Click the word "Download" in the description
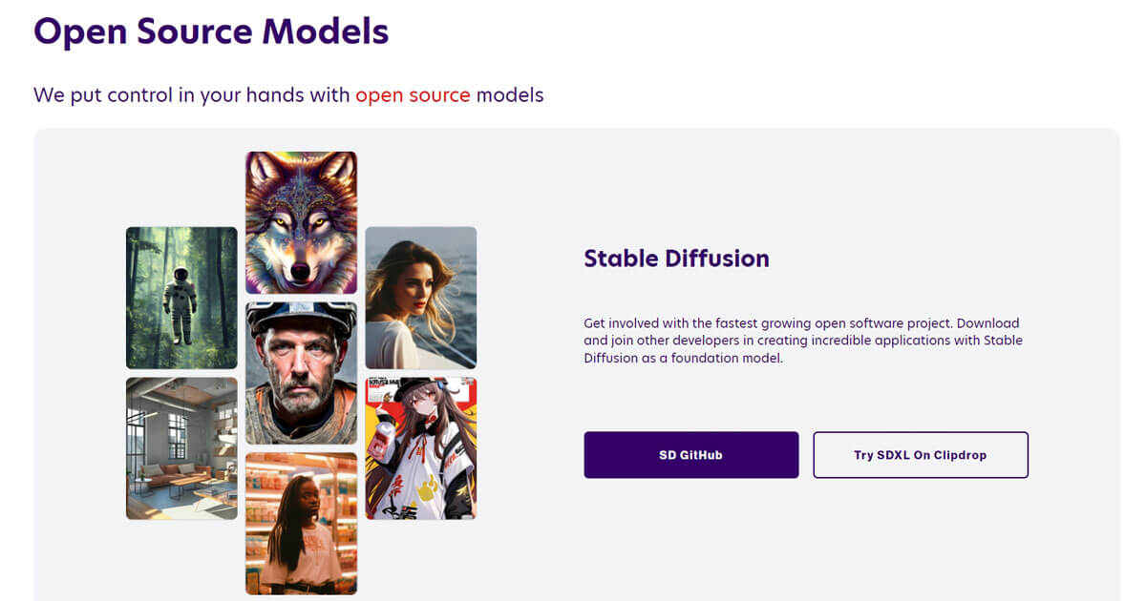The width and height of the screenshot is (1146, 601). 988,323
